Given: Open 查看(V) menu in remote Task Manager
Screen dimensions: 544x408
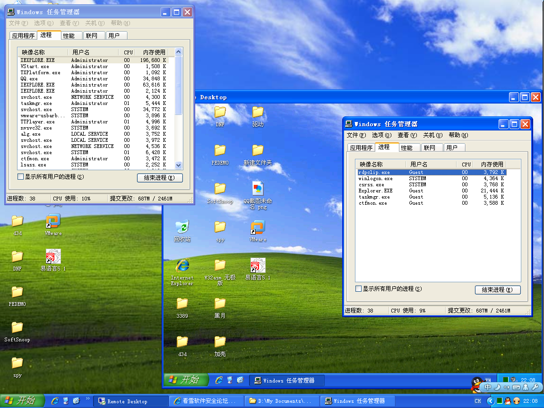Looking at the screenshot, I should click(x=407, y=135).
